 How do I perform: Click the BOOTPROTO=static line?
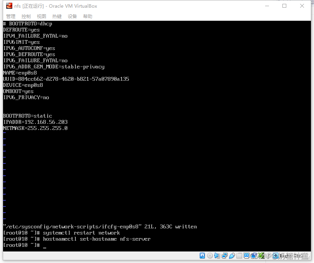click(28, 116)
